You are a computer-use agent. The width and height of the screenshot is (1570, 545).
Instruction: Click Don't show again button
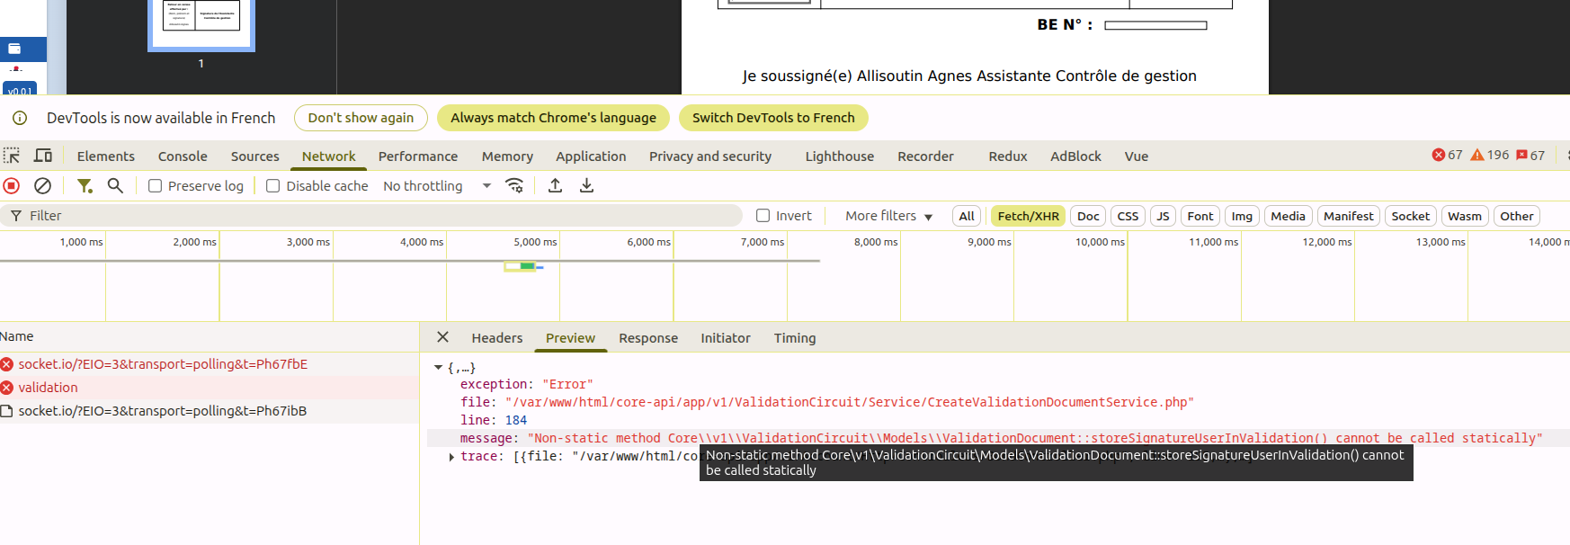click(361, 118)
